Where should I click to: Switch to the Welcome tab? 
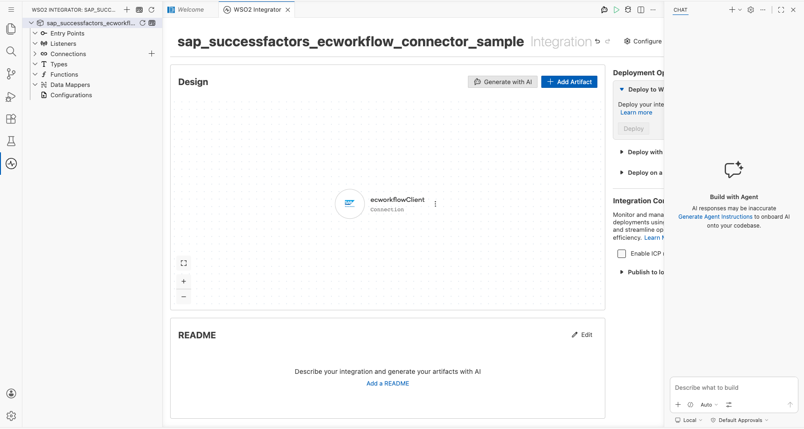pyautogui.click(x=191, y=10)
